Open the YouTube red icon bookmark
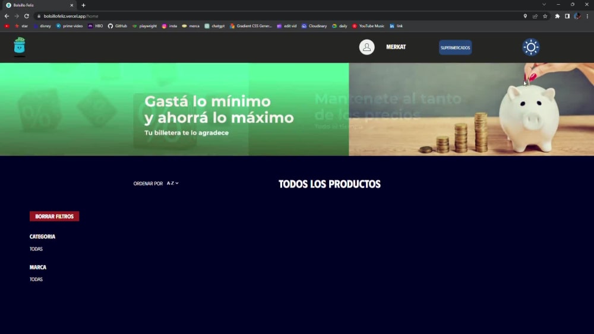594x334 pixels. pyautogui.click(x=7, y=26)
